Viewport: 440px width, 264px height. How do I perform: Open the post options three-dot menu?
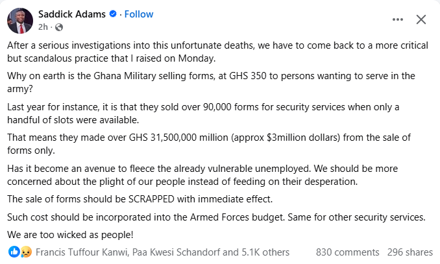pyautogui.click(x=398, y=20)
